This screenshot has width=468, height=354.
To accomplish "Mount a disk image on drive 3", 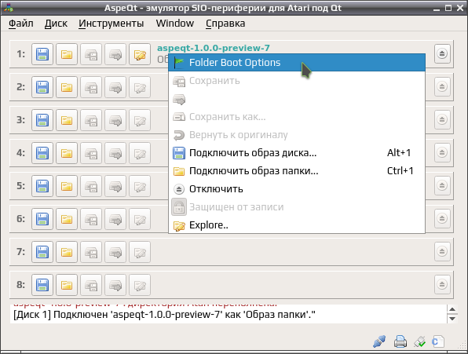I will 42,120.
